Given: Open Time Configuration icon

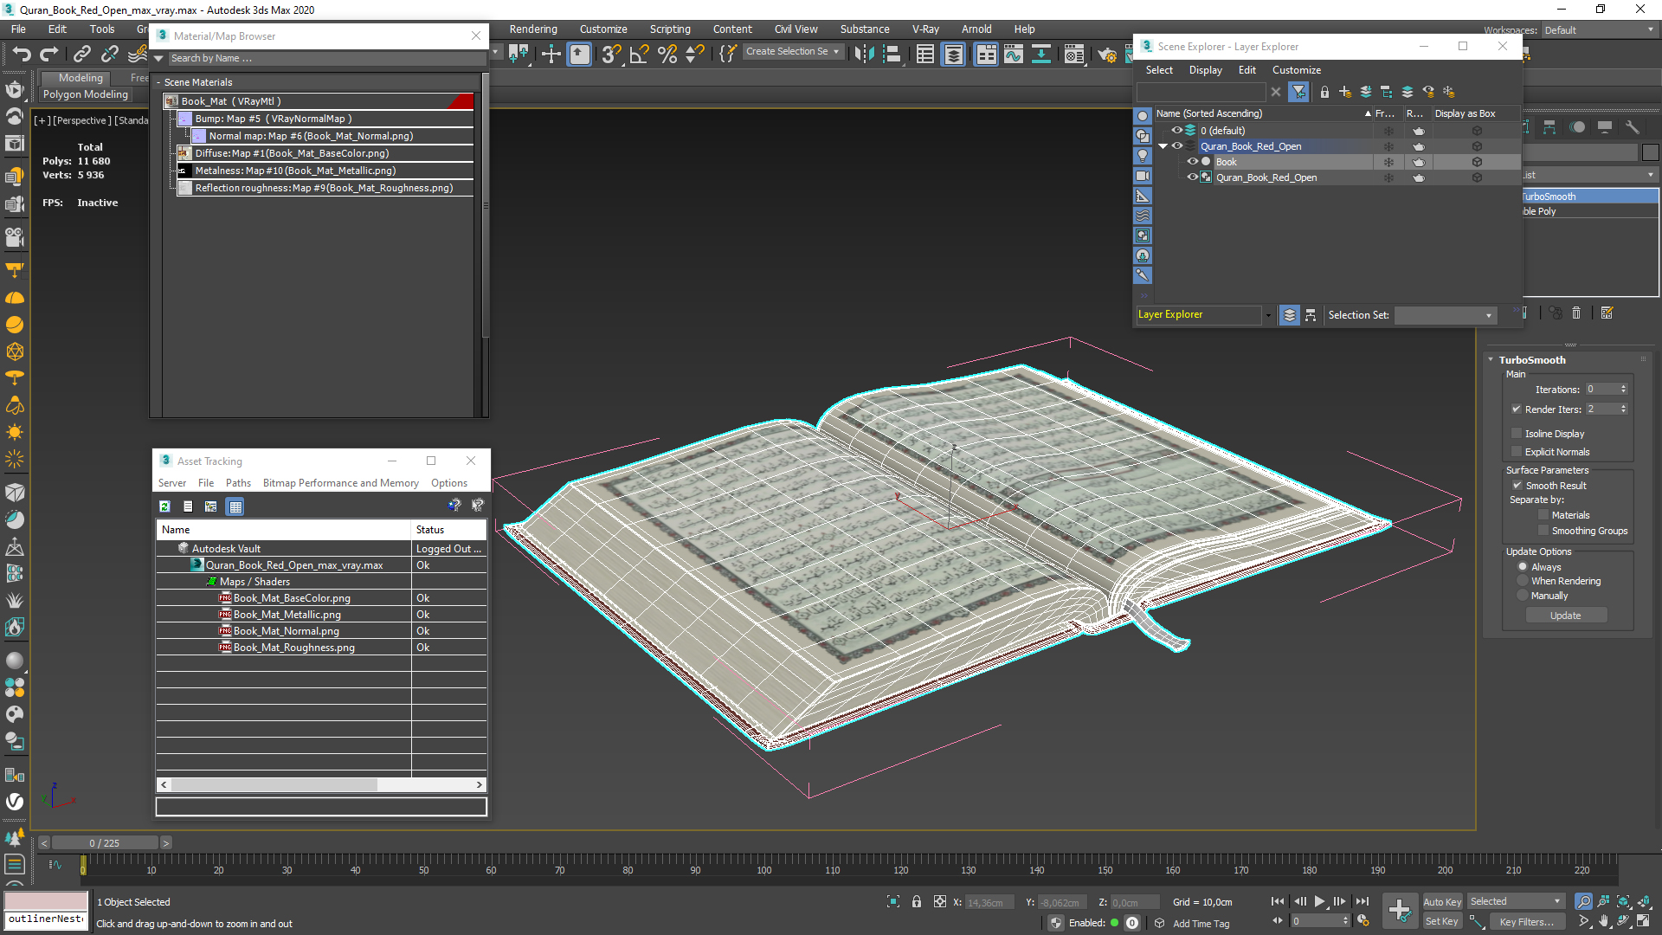Looking at the screenshot, I should [x=1363, y=921].
